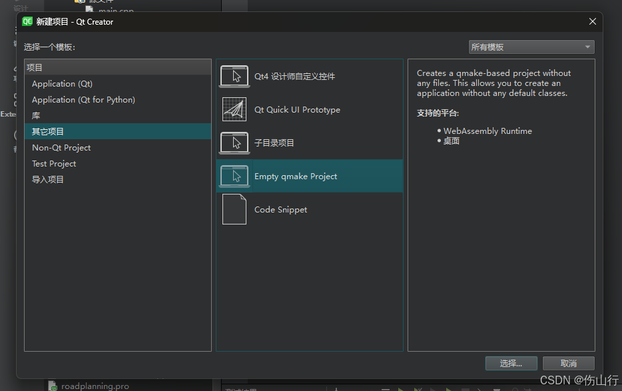The width and height of the screenshot is (622, 391).
Task: Click WebAssembly Runtime platform text
Action: point(487,131)
